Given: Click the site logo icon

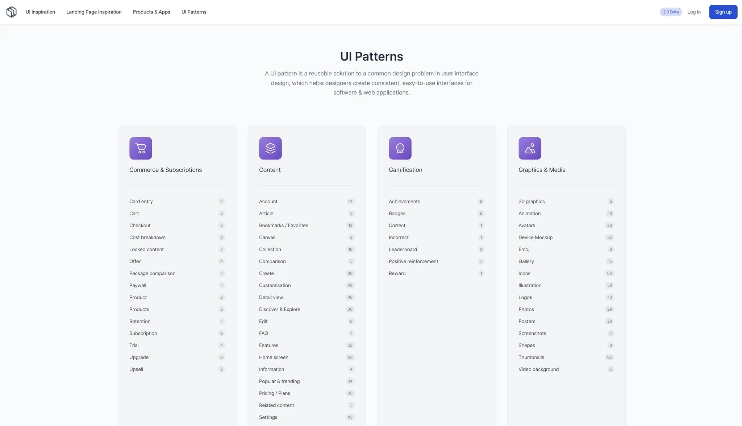Looking at the screenshot, I should (x=11, y=12).
